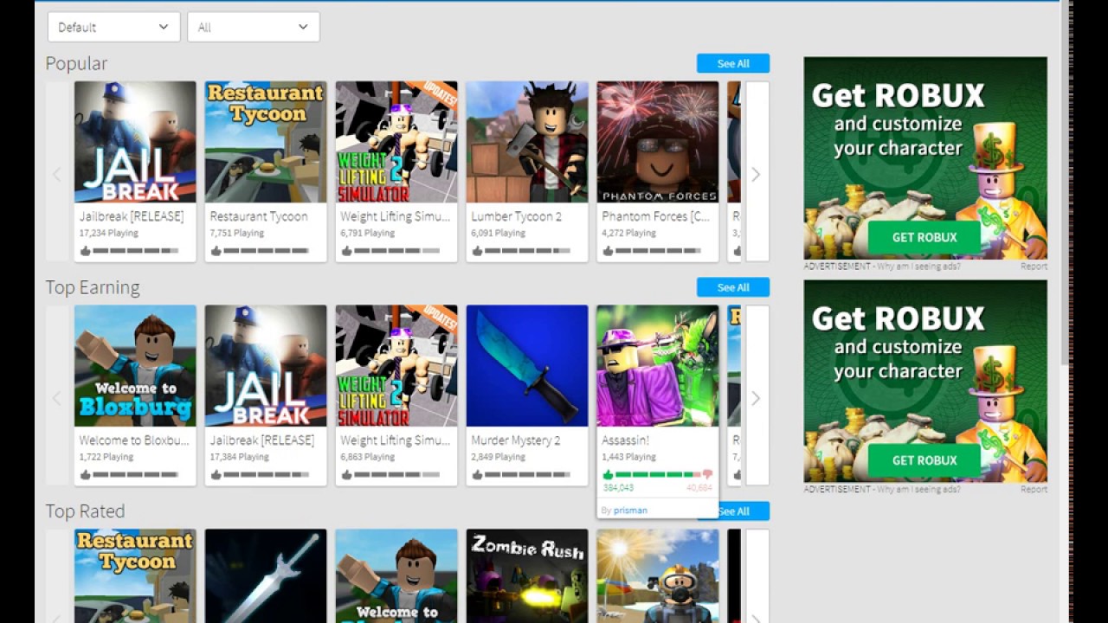Viewport: 1108px width, 623px height.
Task: Click thumbs-up icon under Popular Jailbreak card
Action: click(x=86, y=251)
